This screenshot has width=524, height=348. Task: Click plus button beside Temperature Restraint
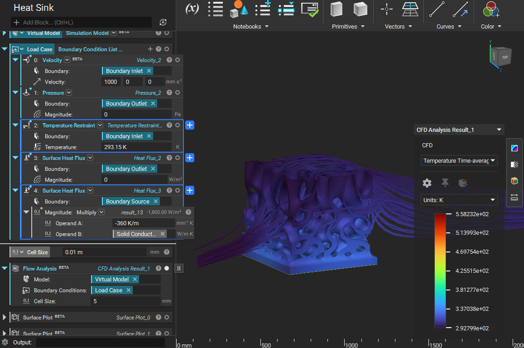(x=190, y=125)
